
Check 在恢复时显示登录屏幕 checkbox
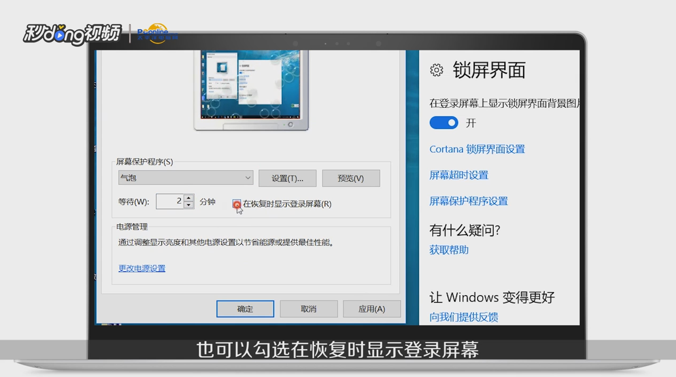coord(237,204)
